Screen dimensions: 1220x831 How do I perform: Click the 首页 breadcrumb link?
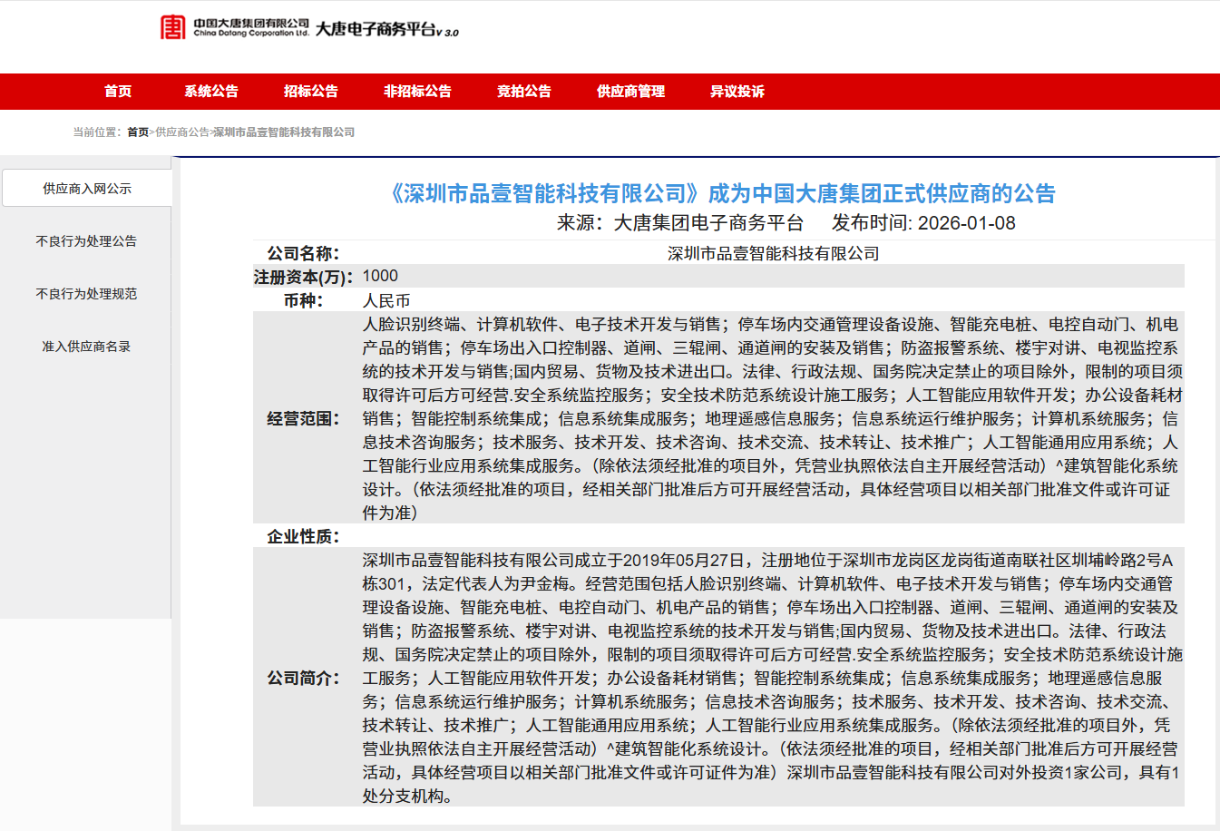coord(138,132)
